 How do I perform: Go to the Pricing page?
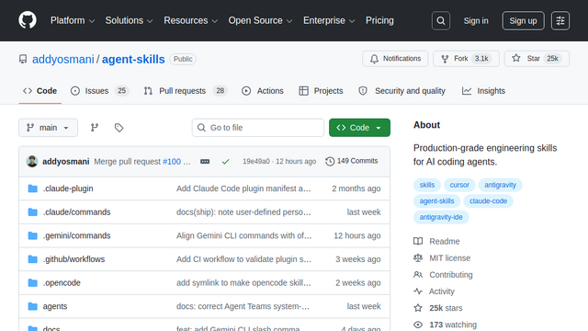point(379,20)
